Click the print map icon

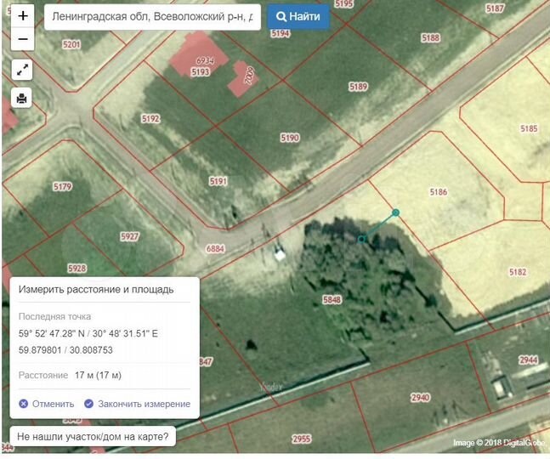pos(22,98)
